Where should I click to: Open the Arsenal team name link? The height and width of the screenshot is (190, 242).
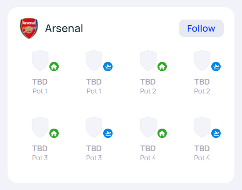point(64,28)
